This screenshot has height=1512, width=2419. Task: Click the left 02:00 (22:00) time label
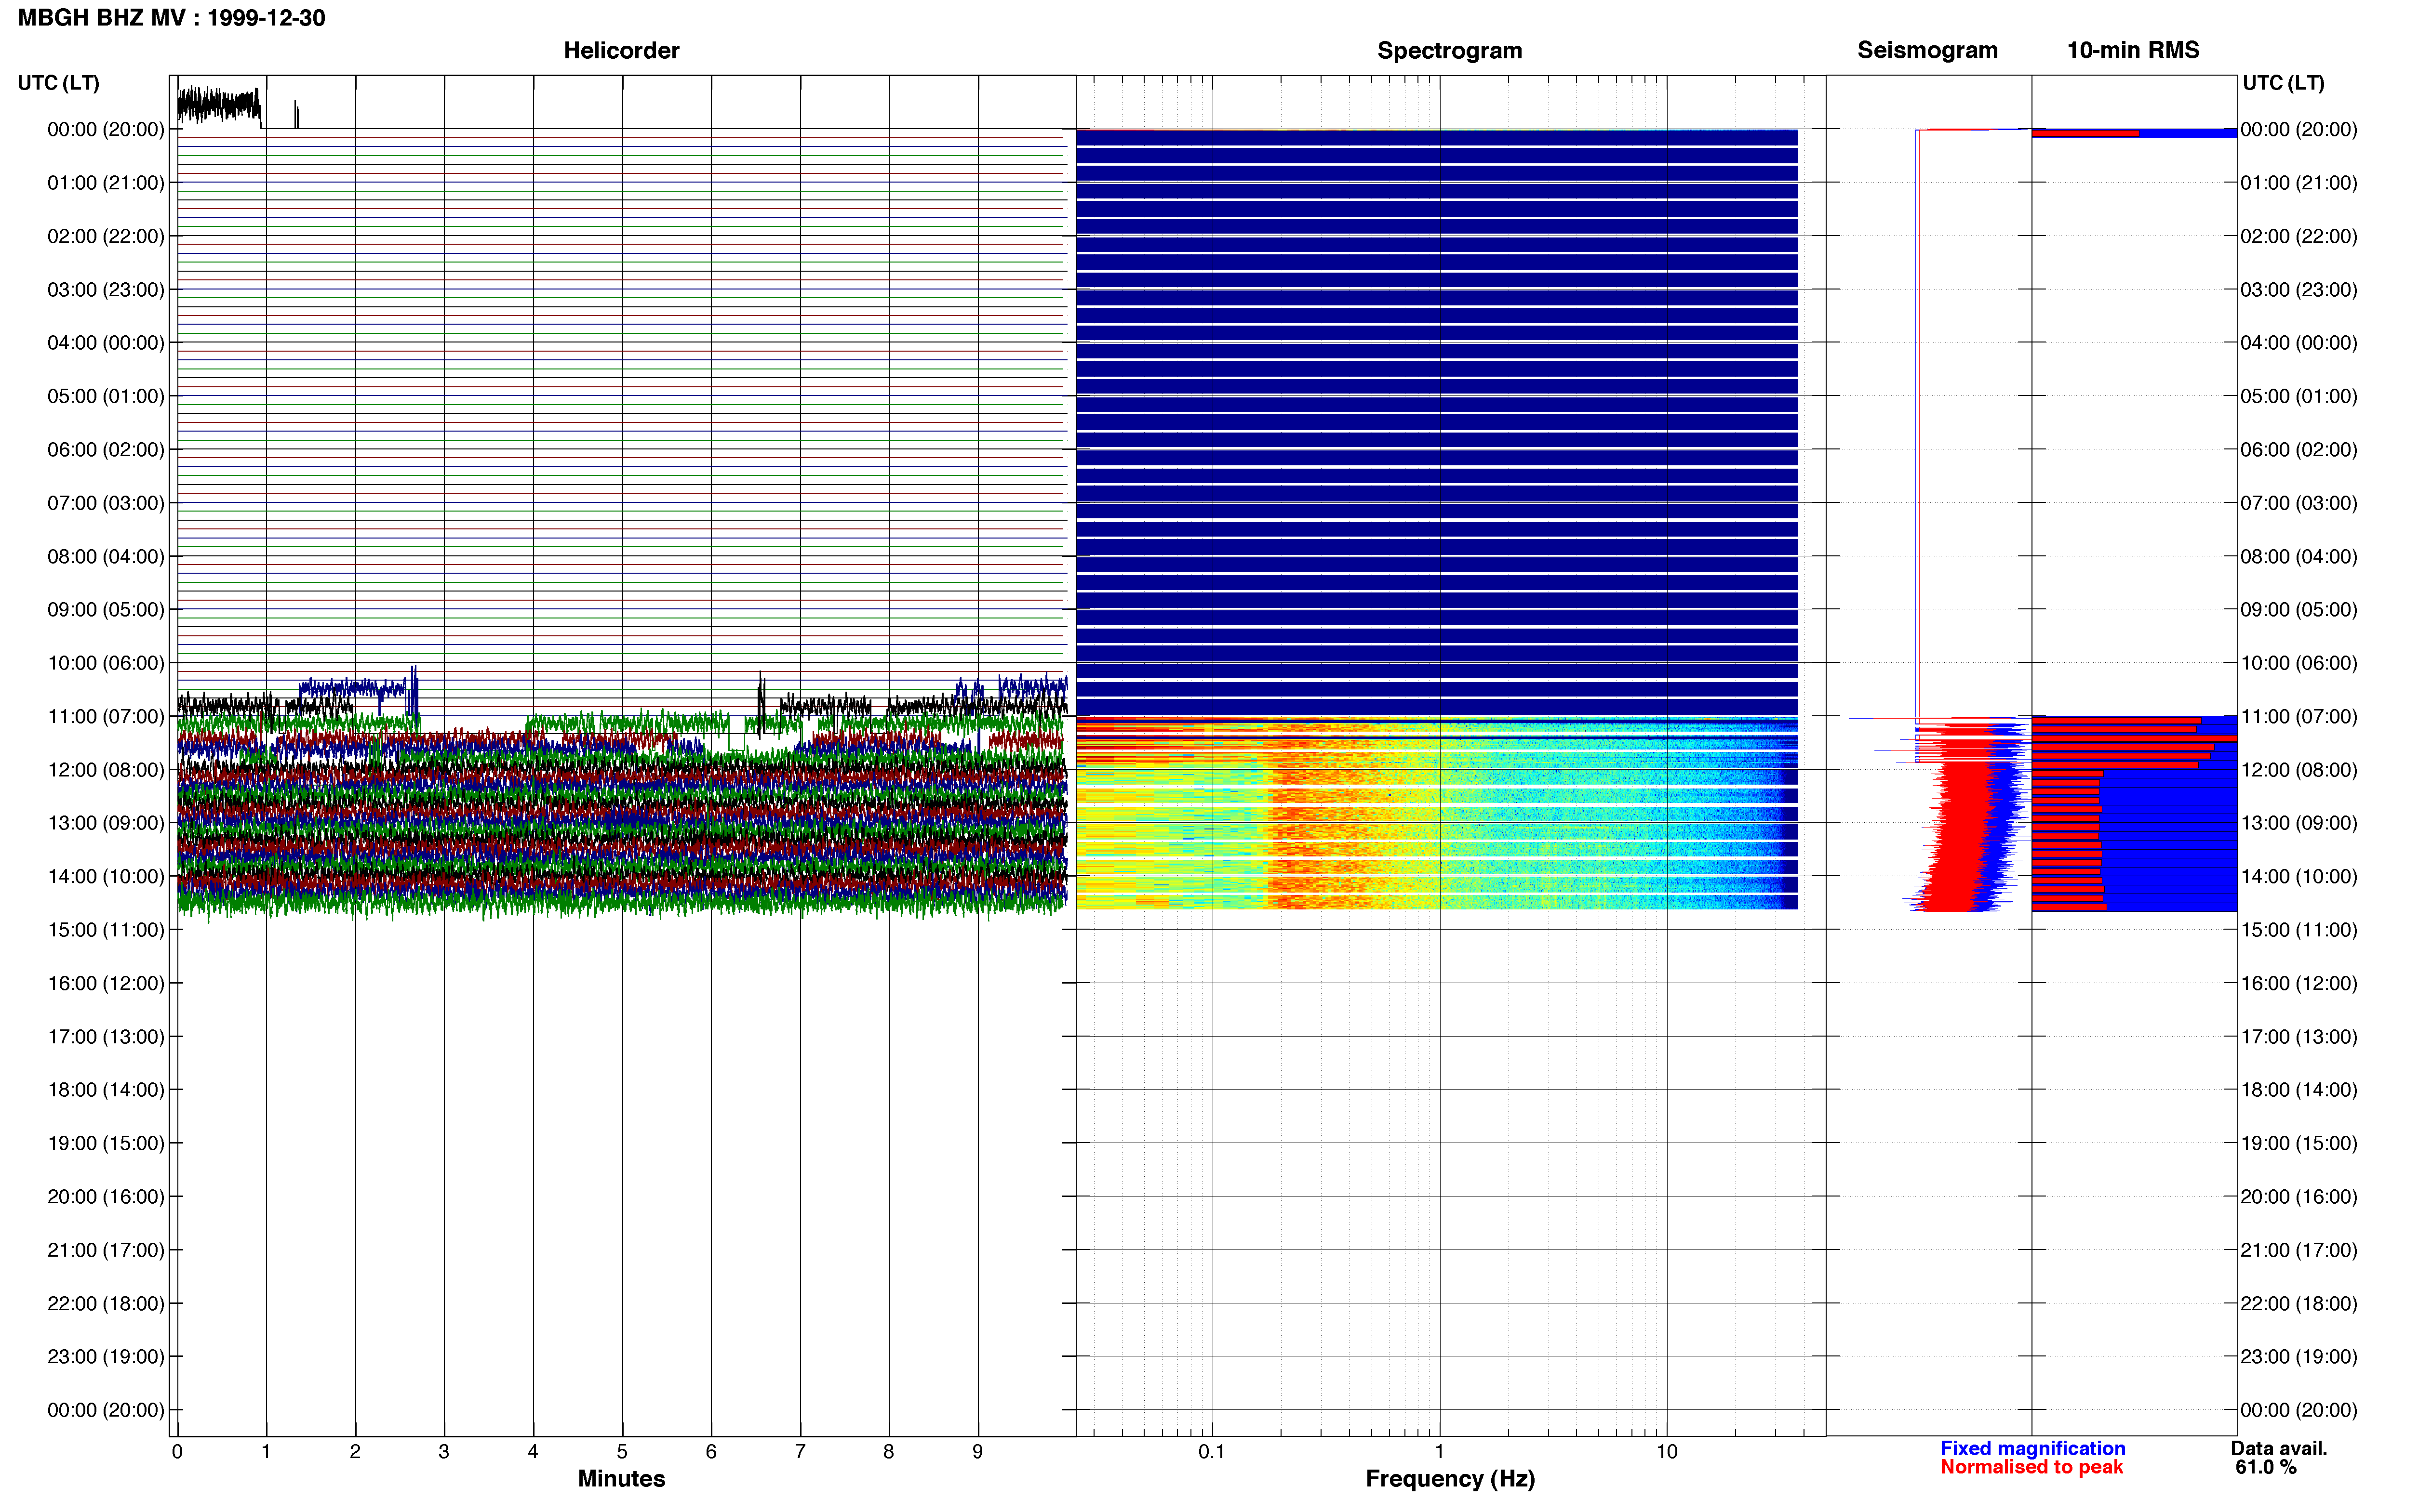pos(106,236)
